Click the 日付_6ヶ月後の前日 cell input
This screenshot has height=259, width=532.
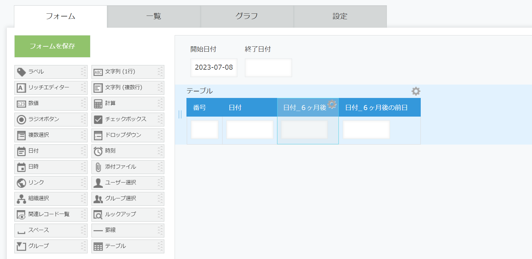point(366,130)
